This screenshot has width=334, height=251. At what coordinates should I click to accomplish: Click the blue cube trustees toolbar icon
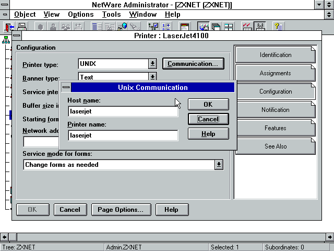[x=122, y=27]
